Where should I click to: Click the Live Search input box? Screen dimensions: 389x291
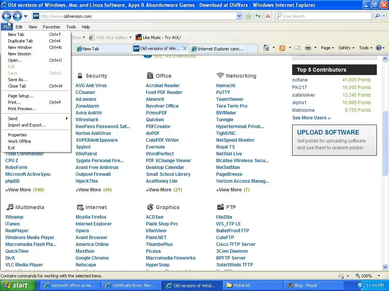323,16
